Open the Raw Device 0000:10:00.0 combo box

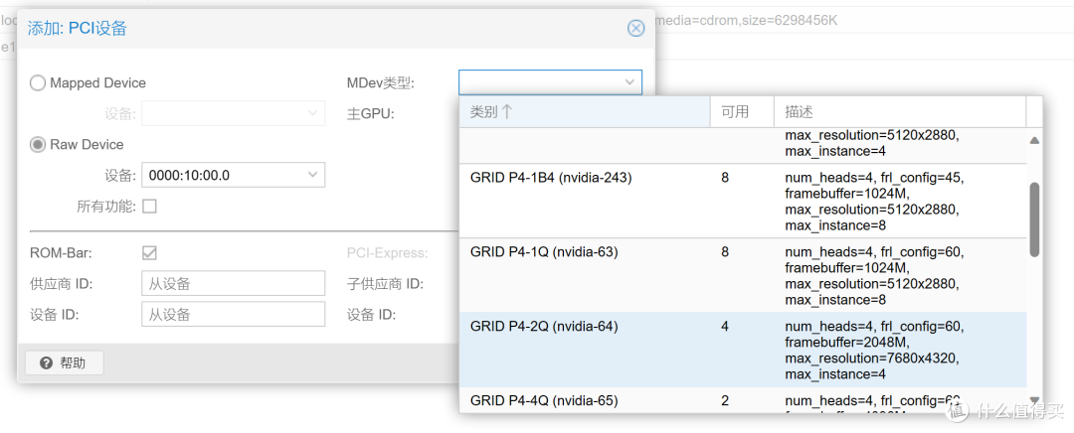pos(233,175)
